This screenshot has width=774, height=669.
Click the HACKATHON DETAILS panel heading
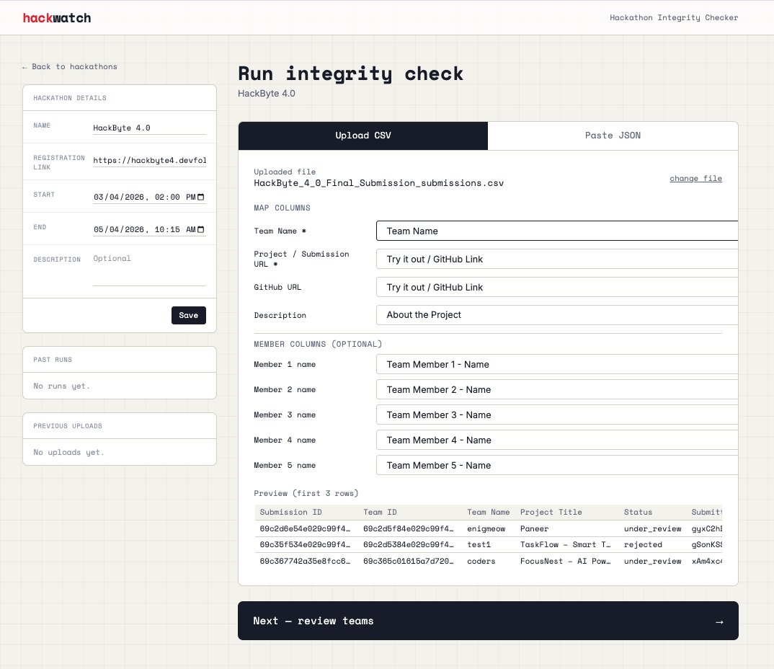coord(70,98)
